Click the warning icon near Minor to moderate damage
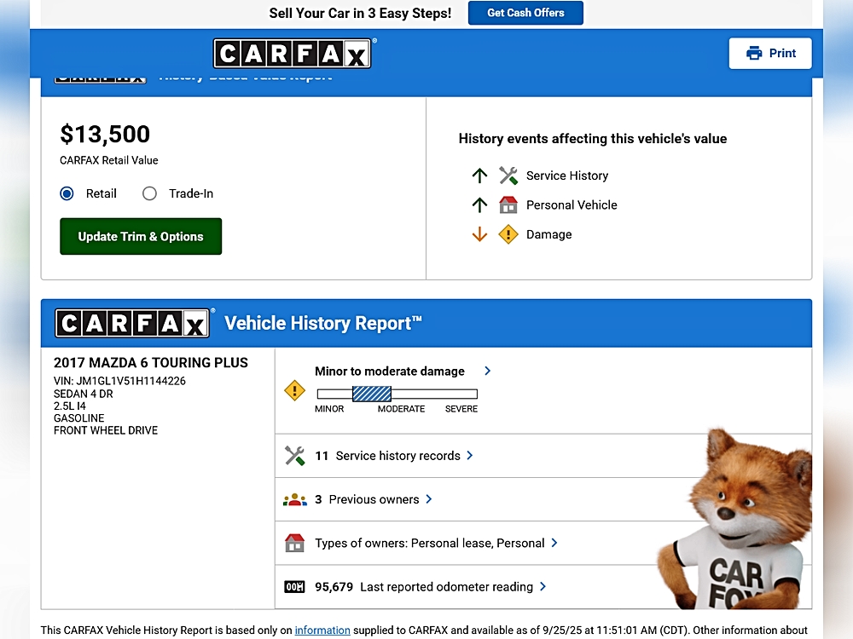This screenshot has width=853, height=639. coord(294,391)
